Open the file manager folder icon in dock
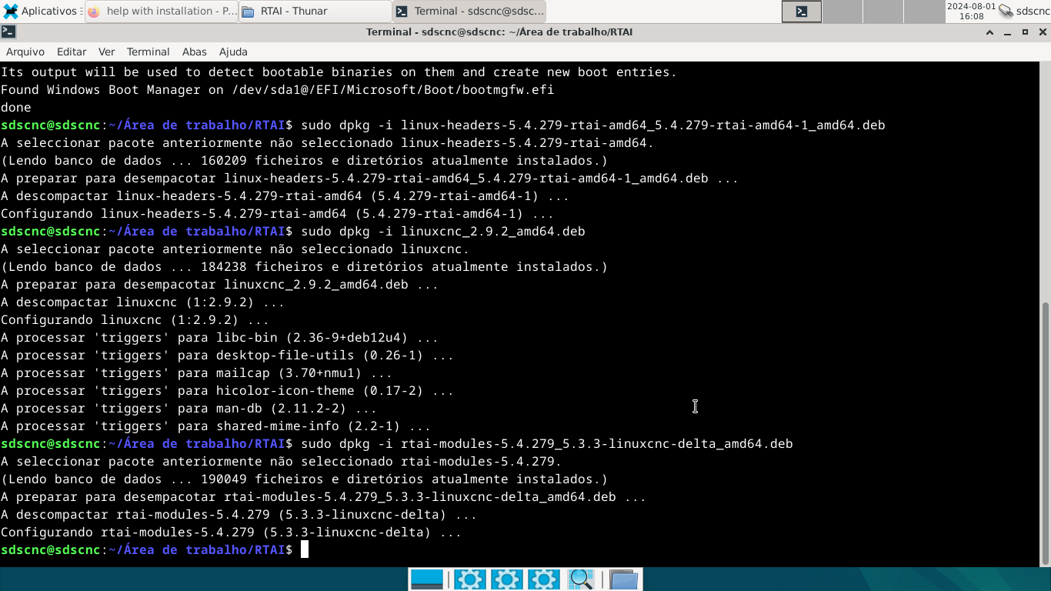1051x591 pixels. pos(624,579)
